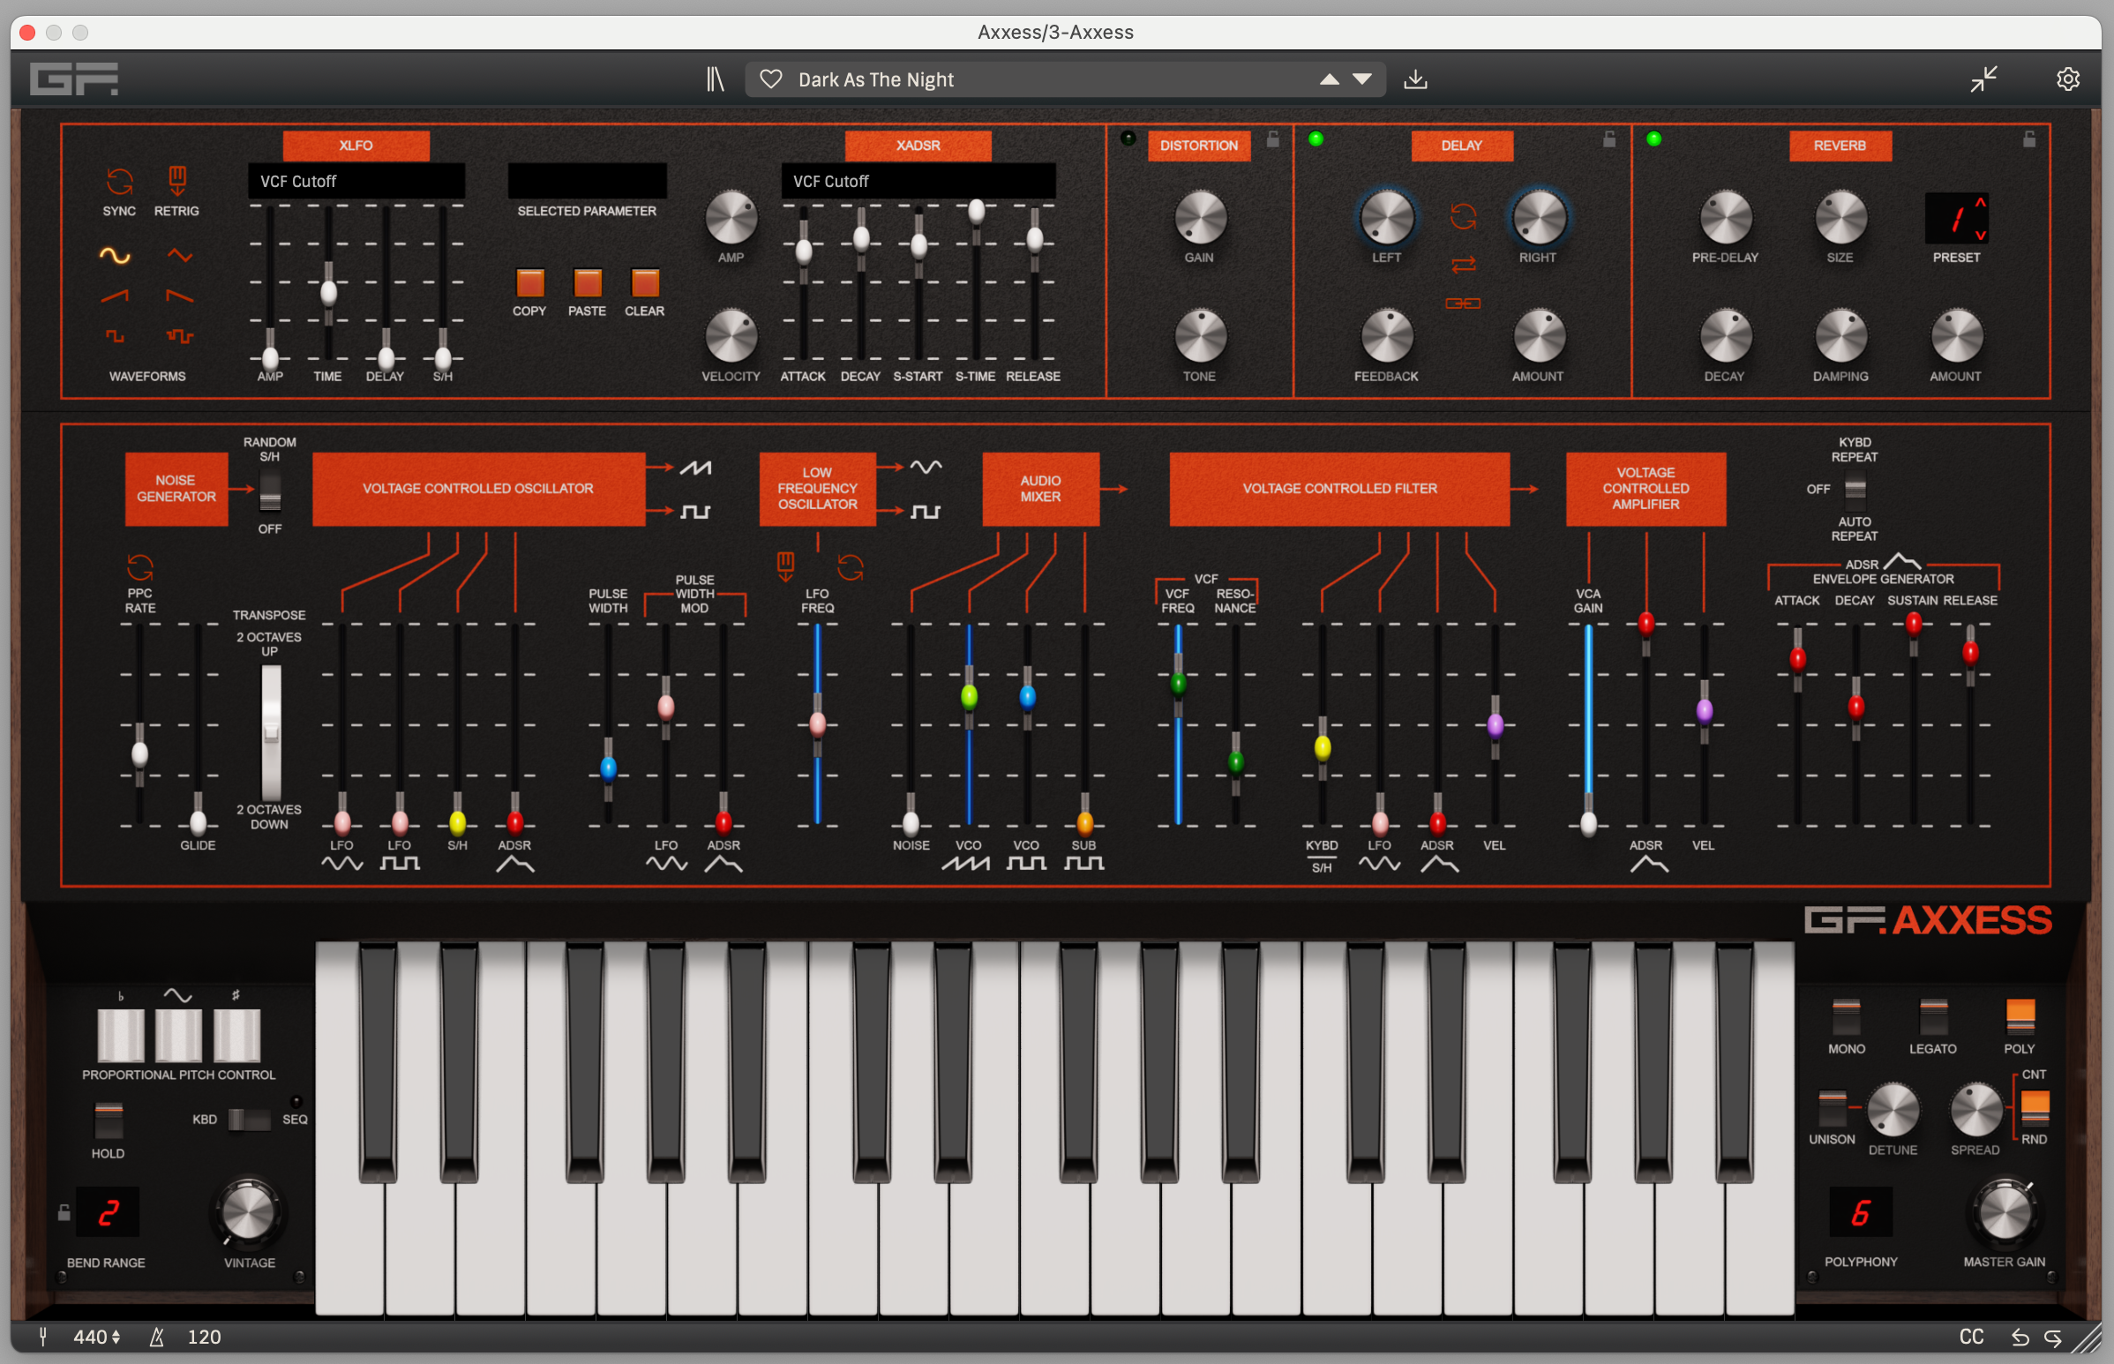Favorite the preset with the heart icon

pyautogui.click(x=770, y=79)
